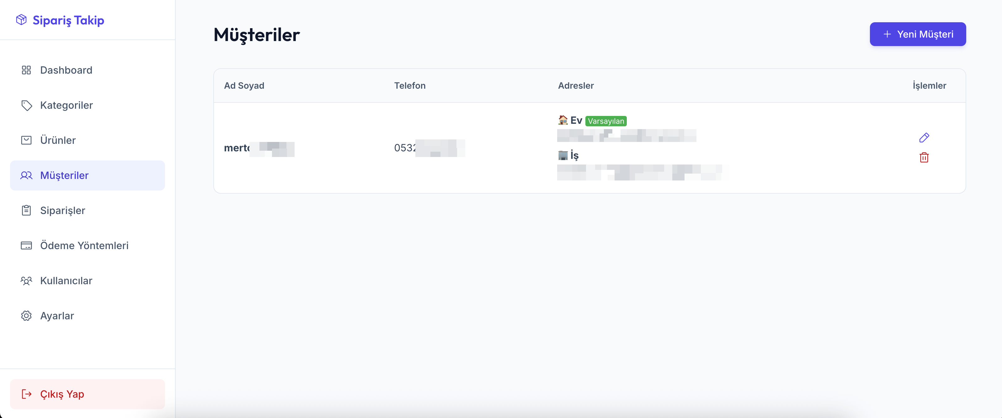1002x418 pixels.
Task: Click the Ayarlar gear icon
Action: point(26,316)
